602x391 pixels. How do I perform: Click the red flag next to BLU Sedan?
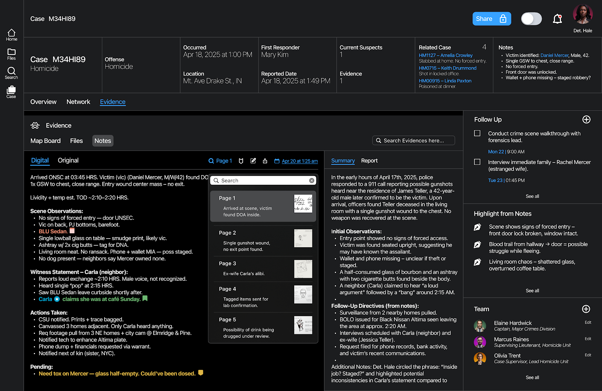(x=72, y=231)
